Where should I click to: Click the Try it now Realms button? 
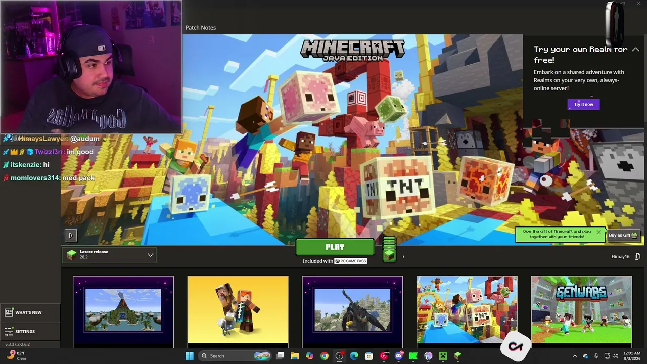click(x=583, y=104)
